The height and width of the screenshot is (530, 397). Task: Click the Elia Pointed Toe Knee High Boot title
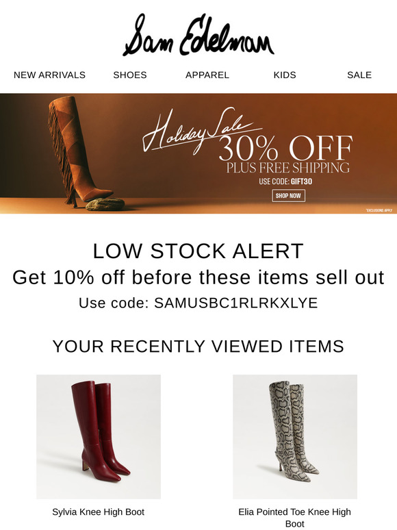point(294,518)
